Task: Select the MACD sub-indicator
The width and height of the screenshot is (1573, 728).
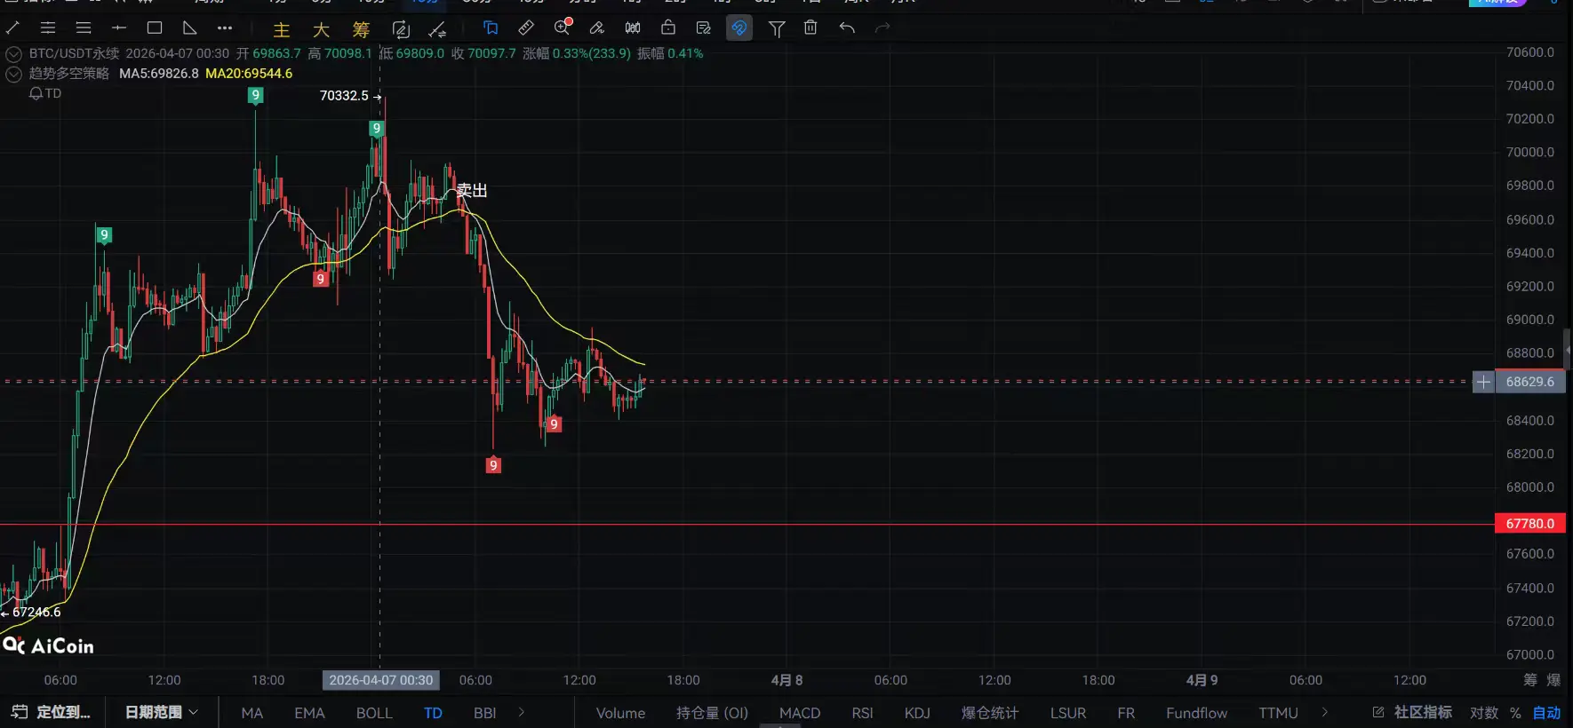Action: point(800,713)
